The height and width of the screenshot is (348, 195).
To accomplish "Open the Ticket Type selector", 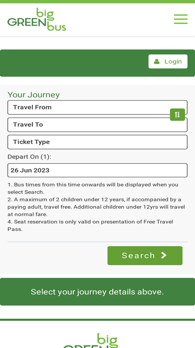I will 97,142.
